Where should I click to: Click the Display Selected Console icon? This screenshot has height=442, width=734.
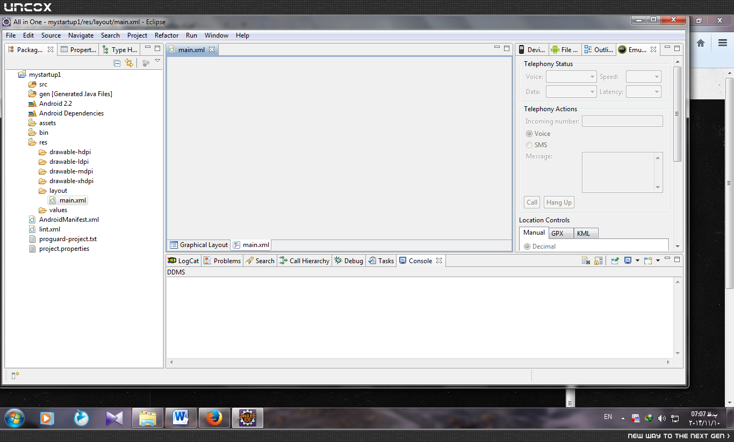(628, 261)
